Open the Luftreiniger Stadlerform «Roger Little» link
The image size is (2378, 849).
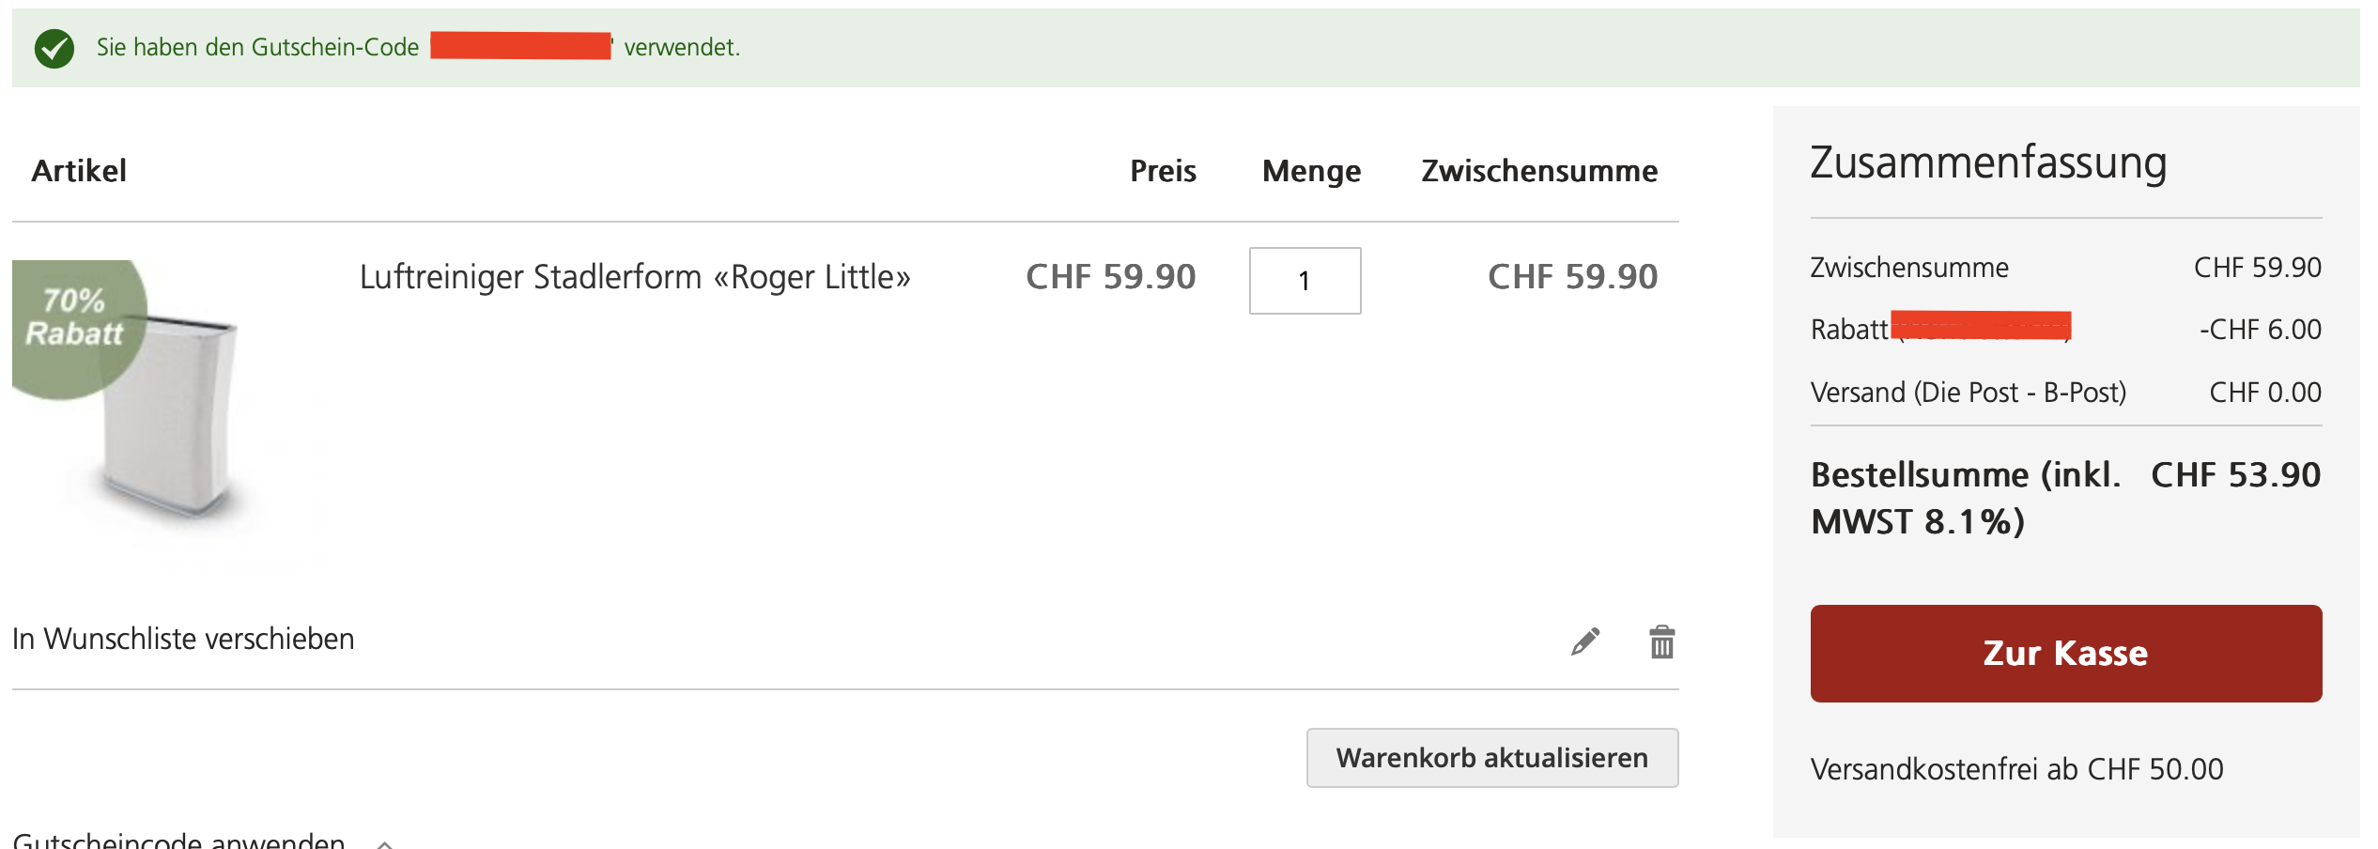tap(635, 277)
